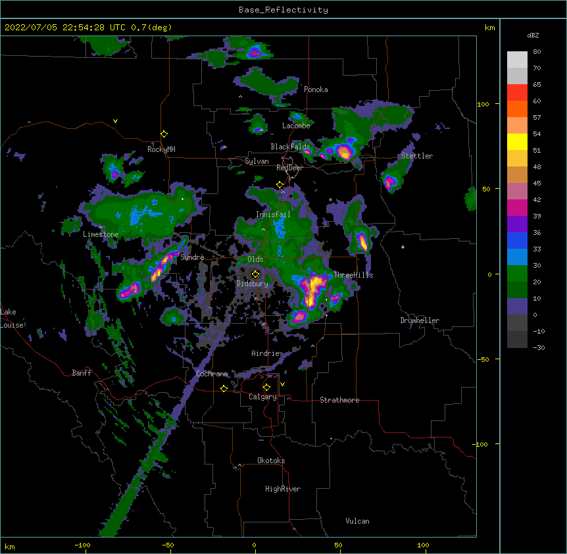
Task: Click the -50 tick on the right axis
Action: (483, 359)
